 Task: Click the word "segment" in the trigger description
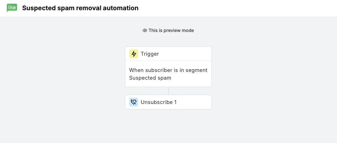tap(197, 70)
